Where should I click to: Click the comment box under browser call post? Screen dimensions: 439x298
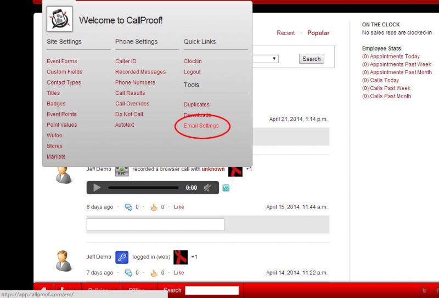(155, 224)
